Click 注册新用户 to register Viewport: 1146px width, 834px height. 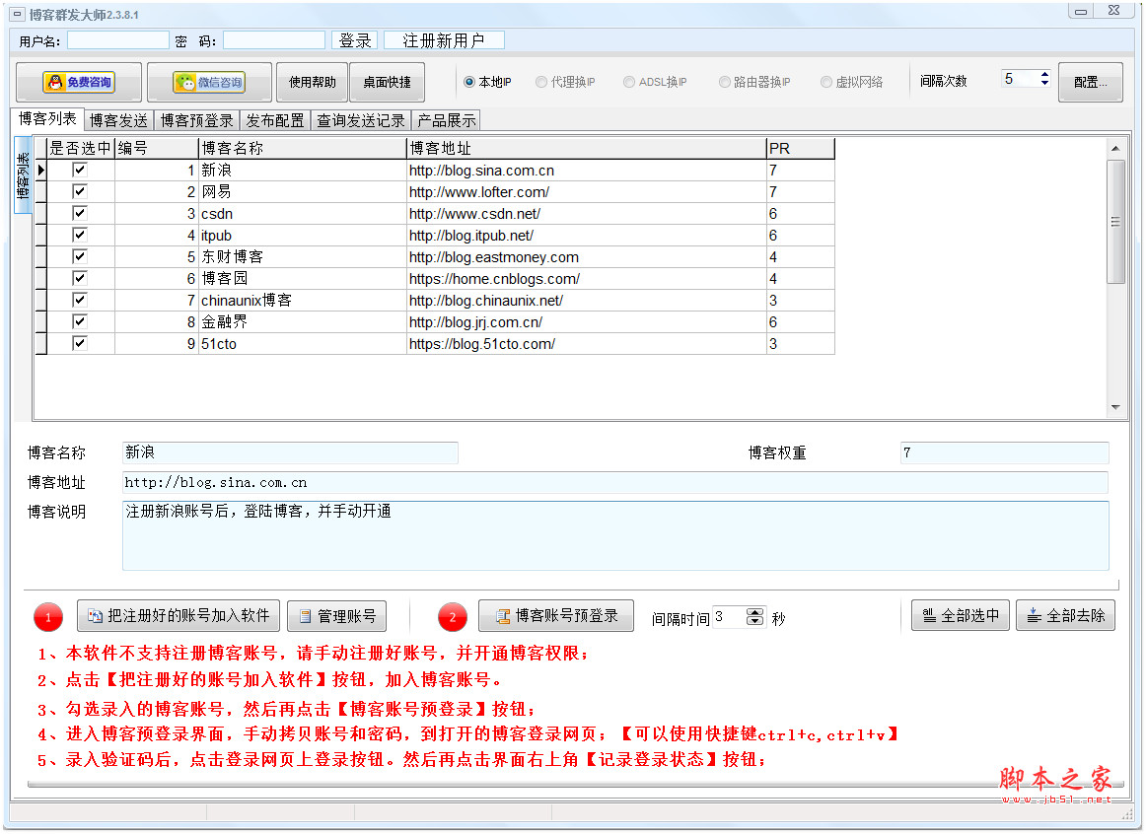pos(444,40)
